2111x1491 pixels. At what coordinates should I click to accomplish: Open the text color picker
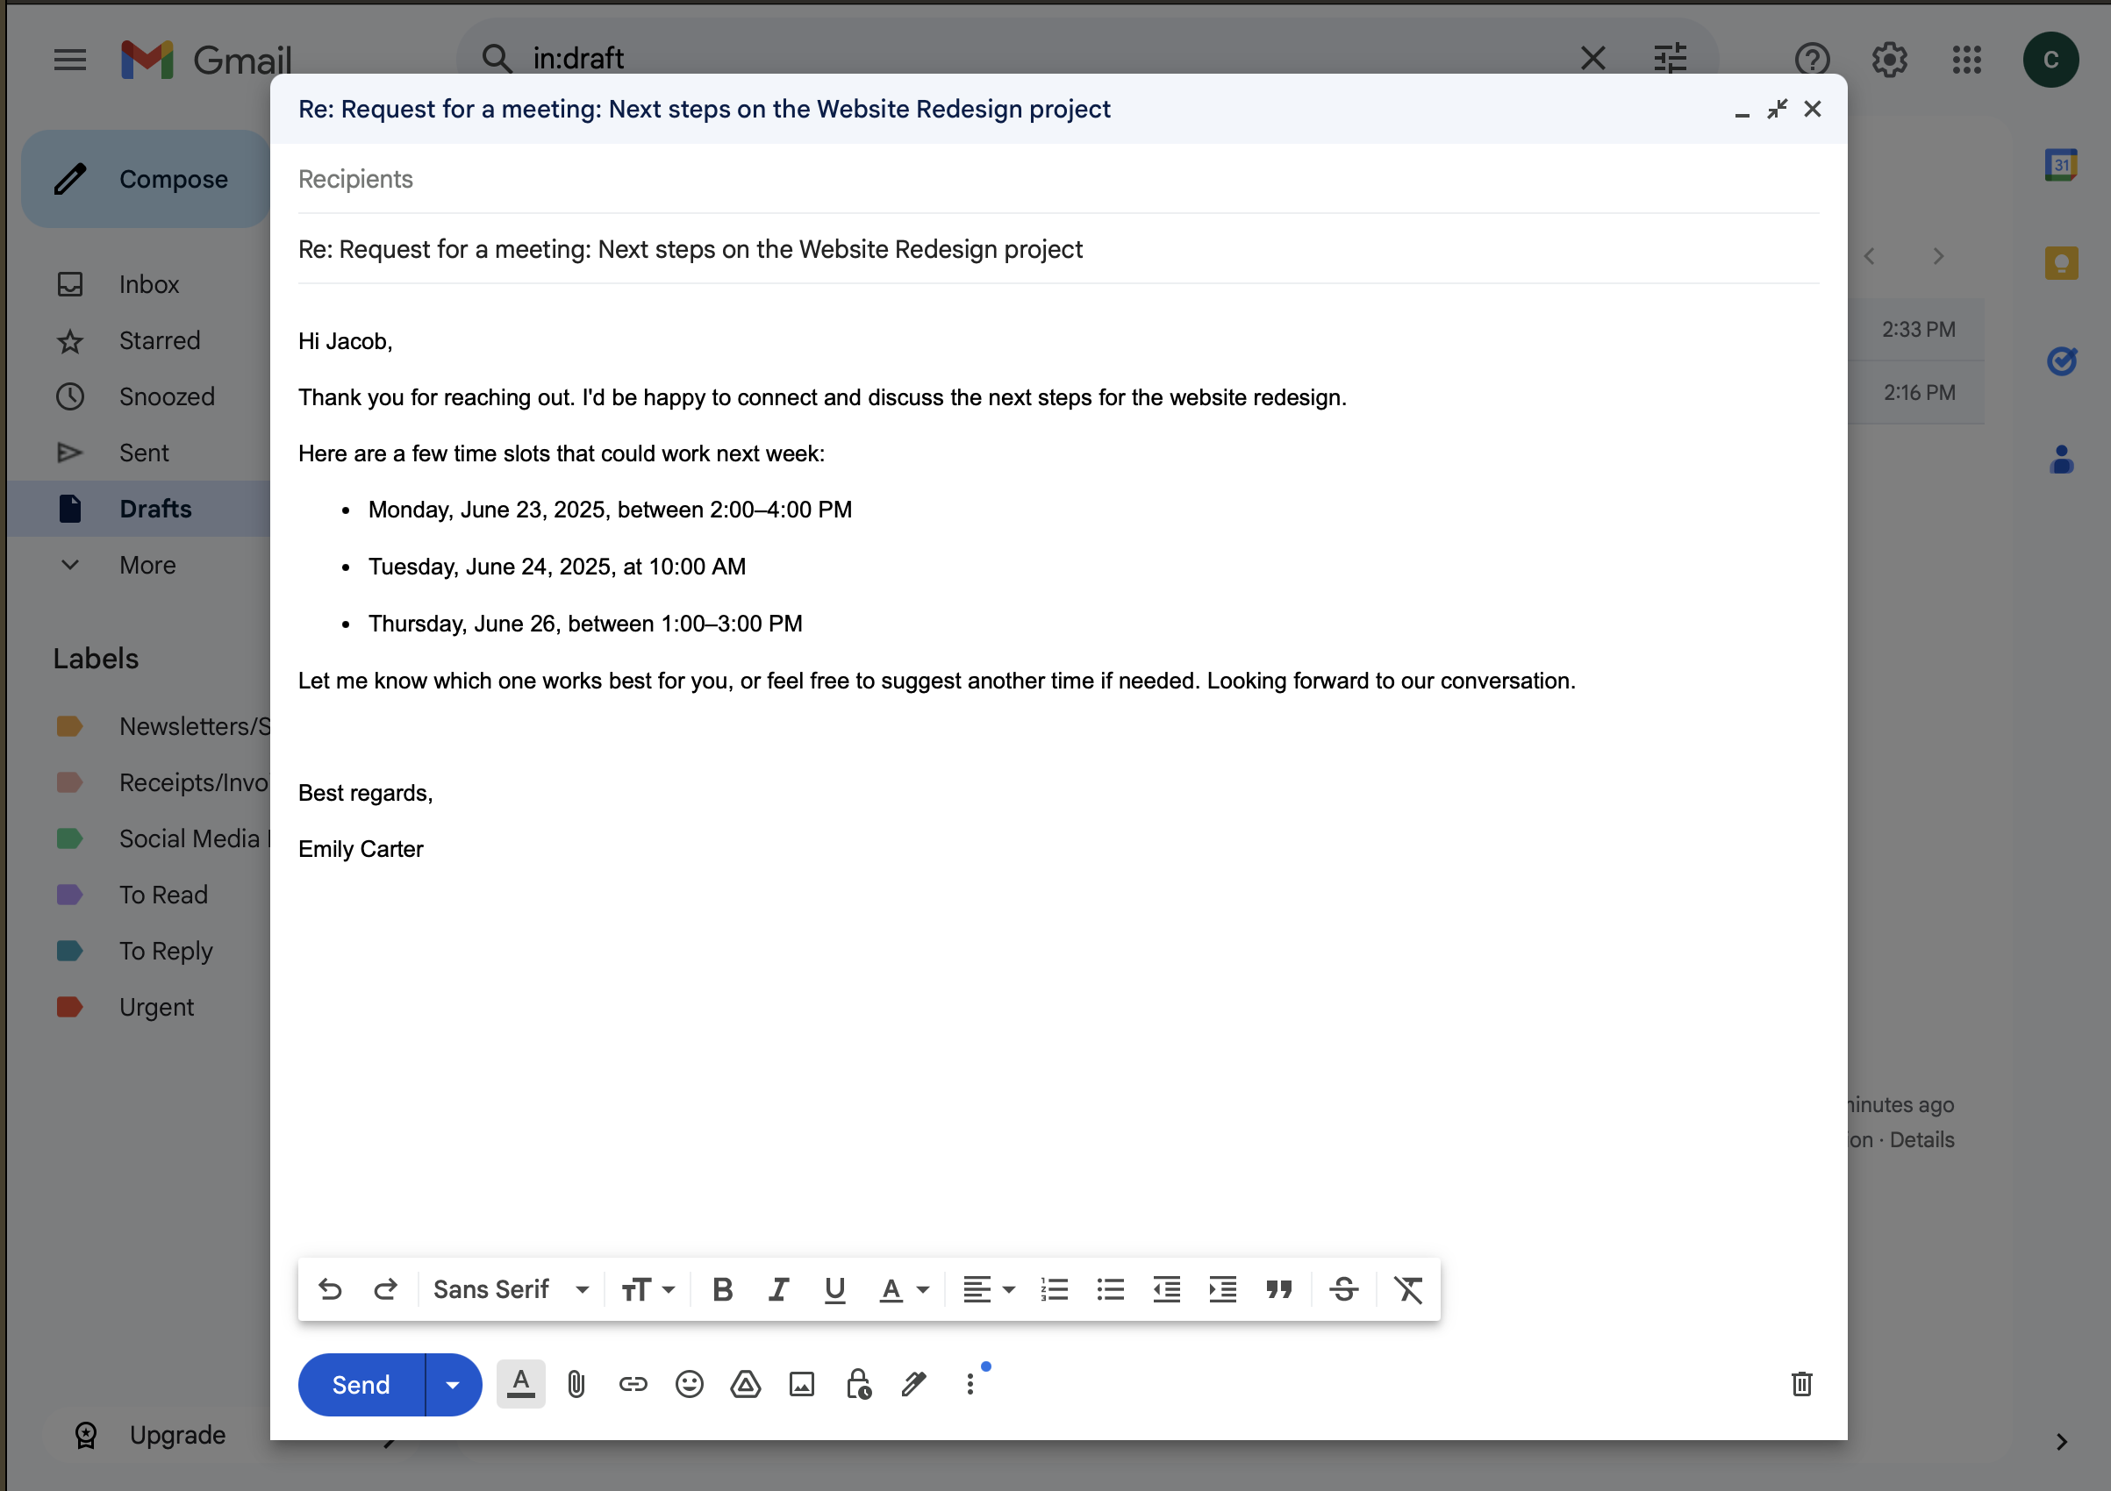pos(904,1289)
